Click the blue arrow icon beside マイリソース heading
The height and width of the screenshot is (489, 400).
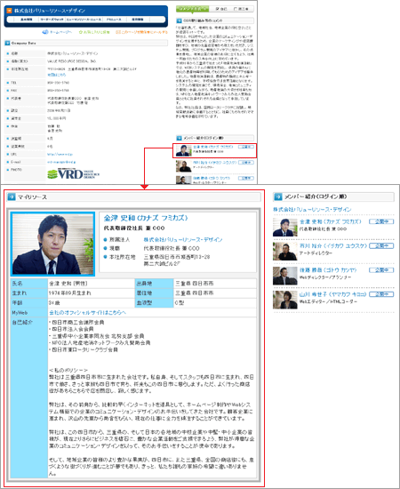point(12,196)
